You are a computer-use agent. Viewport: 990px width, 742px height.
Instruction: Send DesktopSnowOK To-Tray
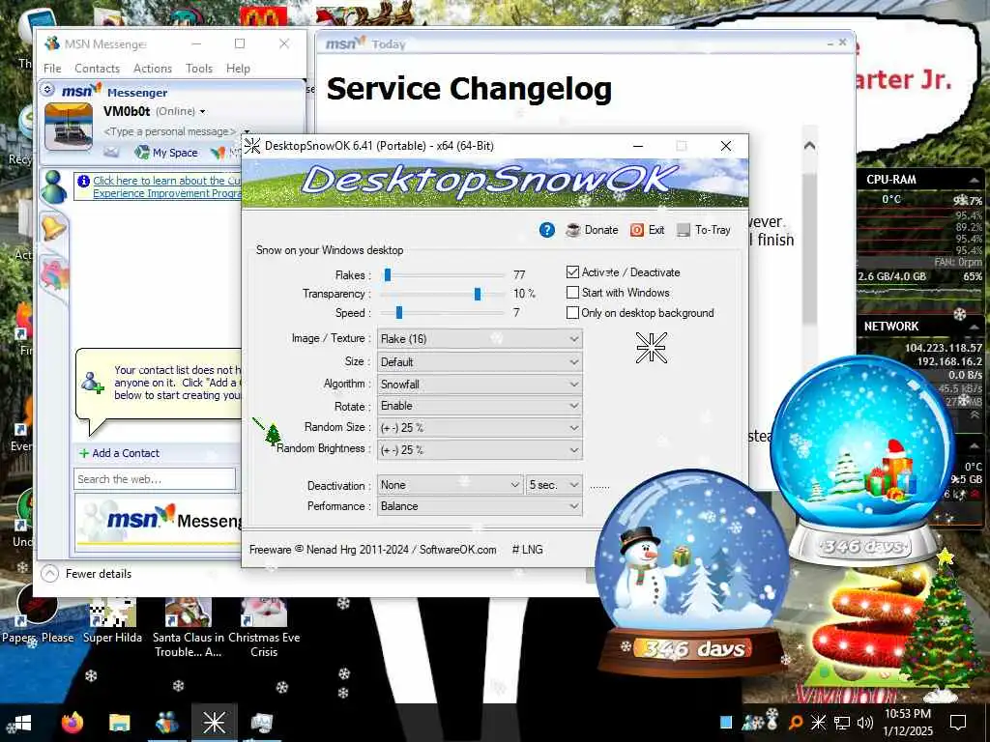pyautogui.click(x=704, y=230)
